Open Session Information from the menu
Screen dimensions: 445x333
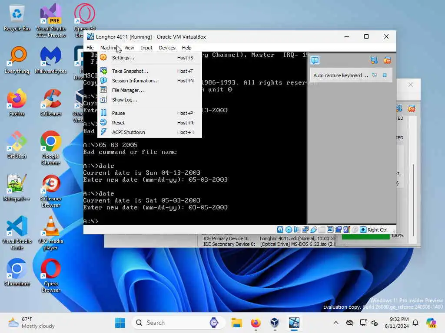(x=149, y=81)
